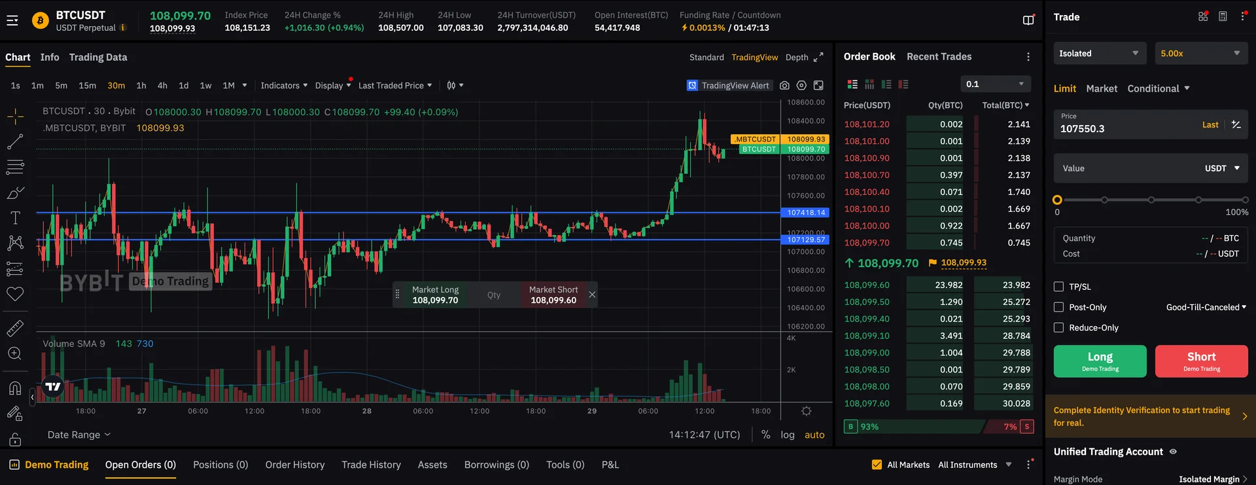Screen dimensions: 1256x485
Task: Switch order book to horizontal depth layout
Action: click(869, 84)
